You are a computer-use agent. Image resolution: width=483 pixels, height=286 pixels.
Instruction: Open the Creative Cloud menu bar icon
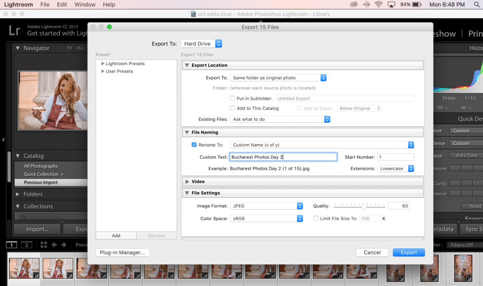pyautogui.click(x=354, y=5)
